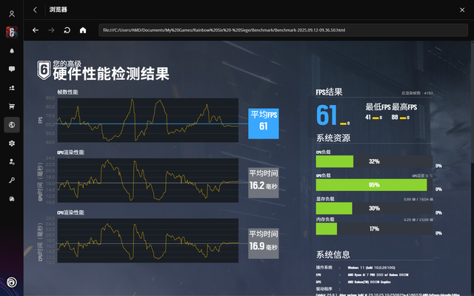Click the Ubisoft swirl logo
Viewport: 474px width, 296px height.
12,283
